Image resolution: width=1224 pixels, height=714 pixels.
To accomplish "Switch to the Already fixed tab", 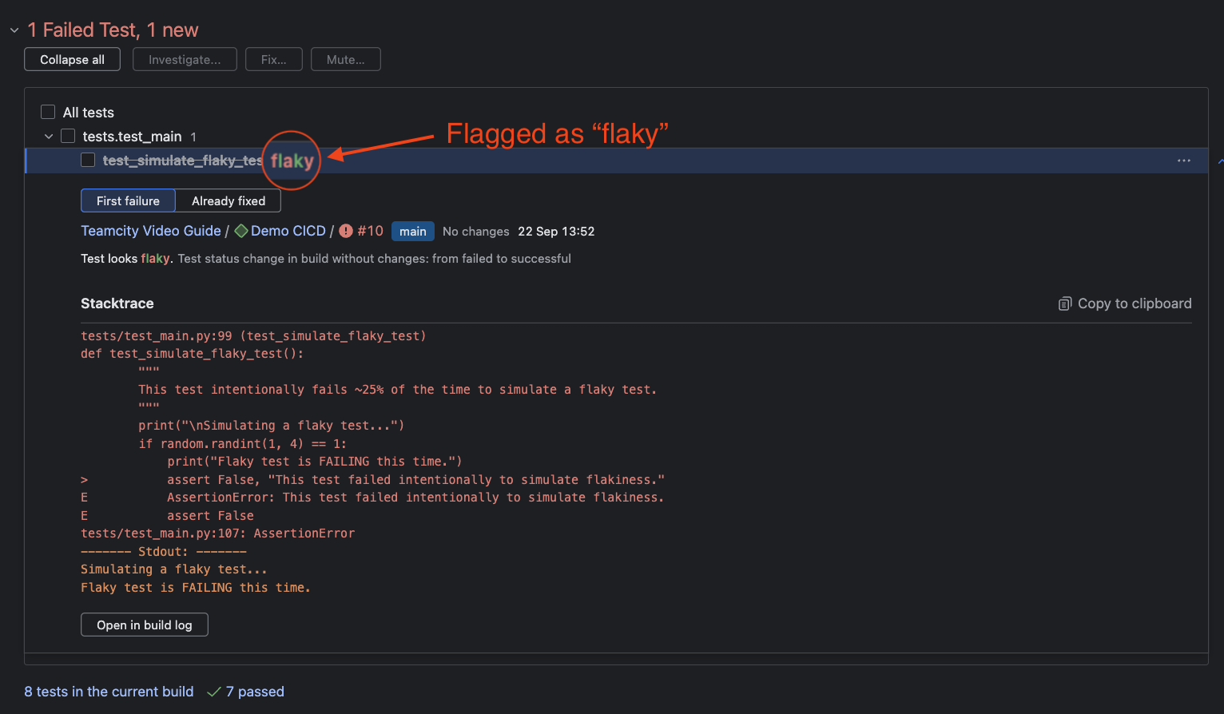I will point(228,200).
